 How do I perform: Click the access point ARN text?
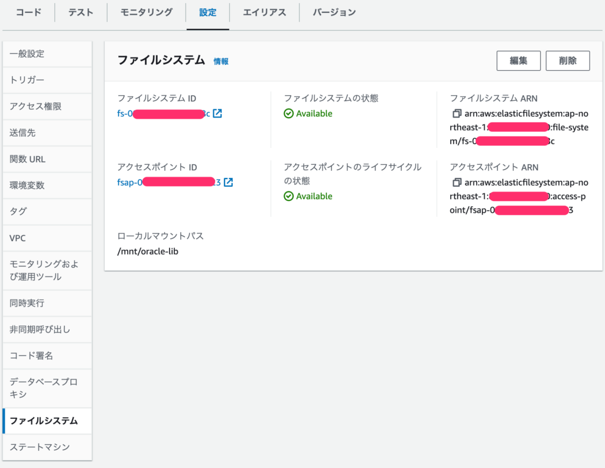click(519, 196)
